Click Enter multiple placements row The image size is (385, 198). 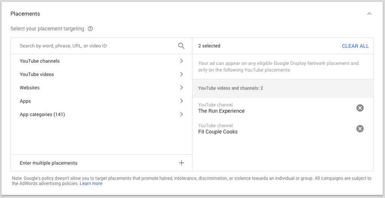click(x=101, y=163)
